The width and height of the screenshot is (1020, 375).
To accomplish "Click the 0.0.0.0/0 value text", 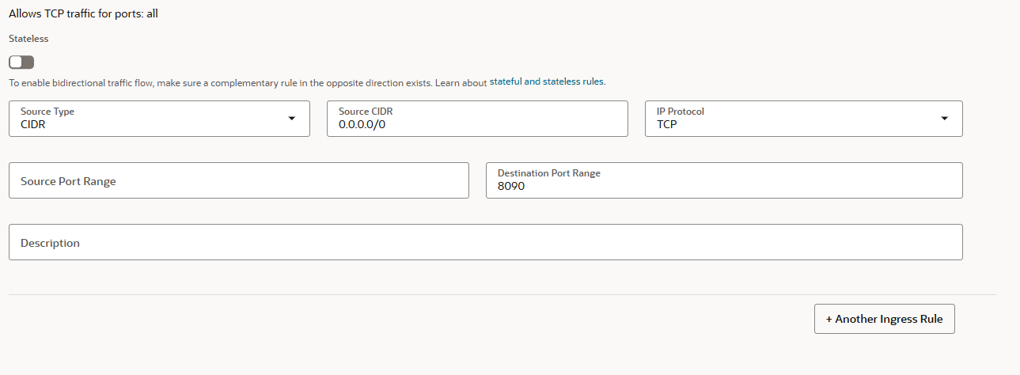I will tap(362, 124).
